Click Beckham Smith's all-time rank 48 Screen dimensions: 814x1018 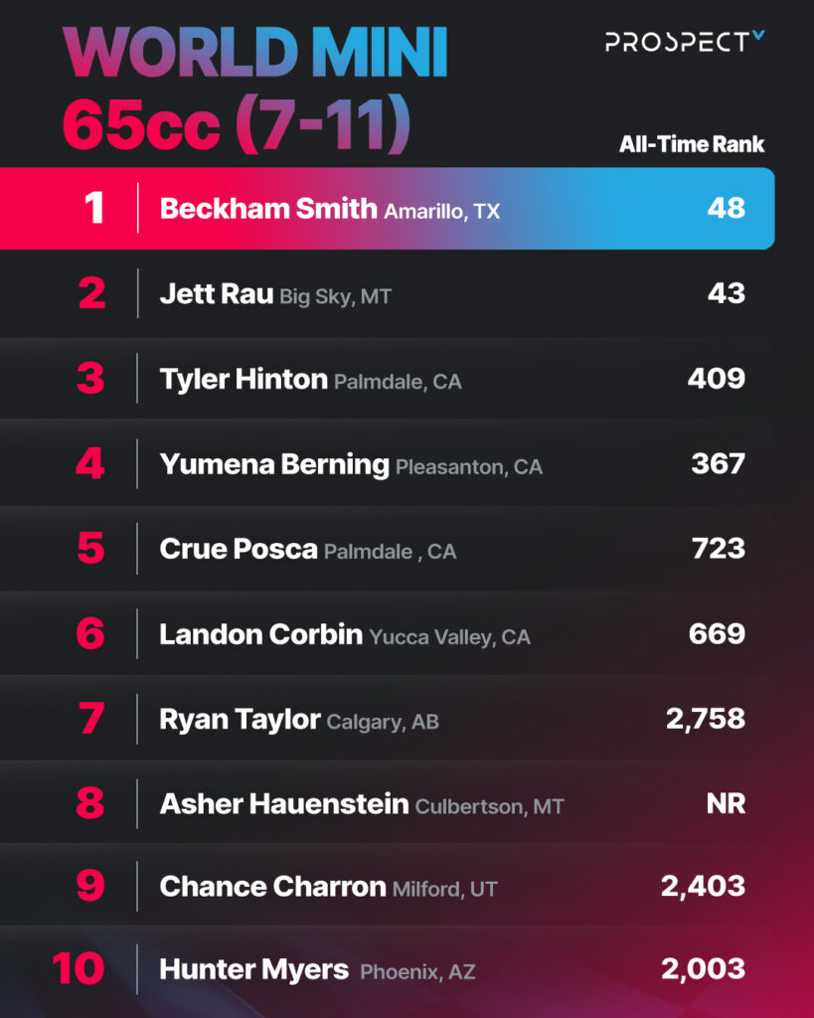point(725,208)
